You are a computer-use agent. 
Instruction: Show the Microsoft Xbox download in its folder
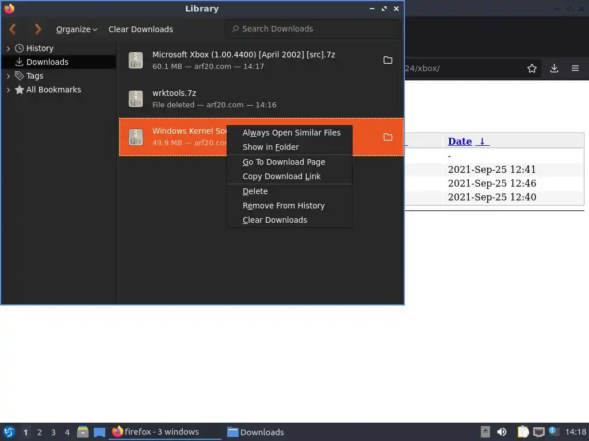[x=388, y=60]
